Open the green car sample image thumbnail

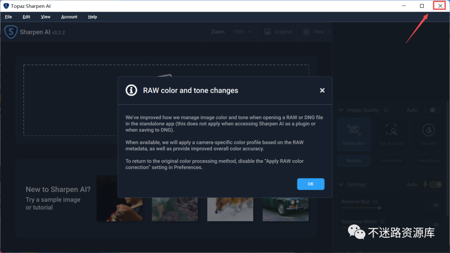[x=285, y=209]
